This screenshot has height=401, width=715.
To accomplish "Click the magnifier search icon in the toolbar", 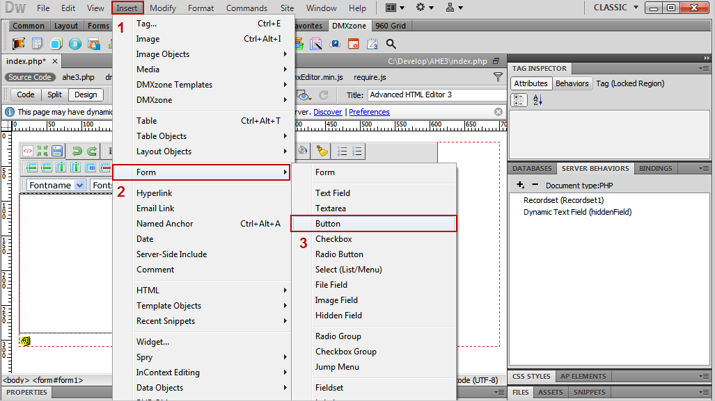I will [x=391, y=44].
